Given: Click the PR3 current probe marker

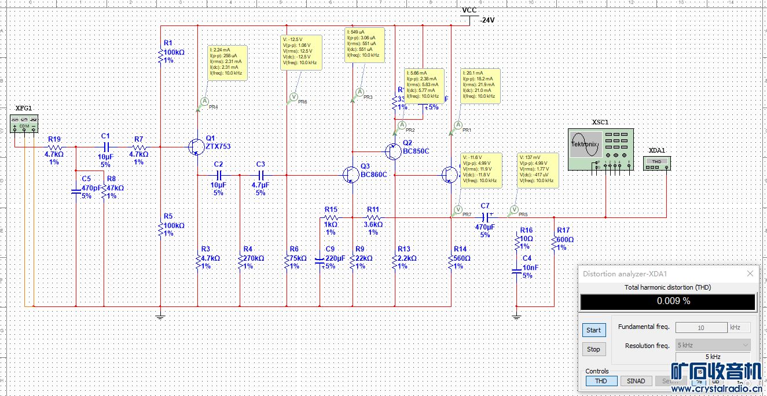Looking at the screenshot, I should tap(359, 92).
